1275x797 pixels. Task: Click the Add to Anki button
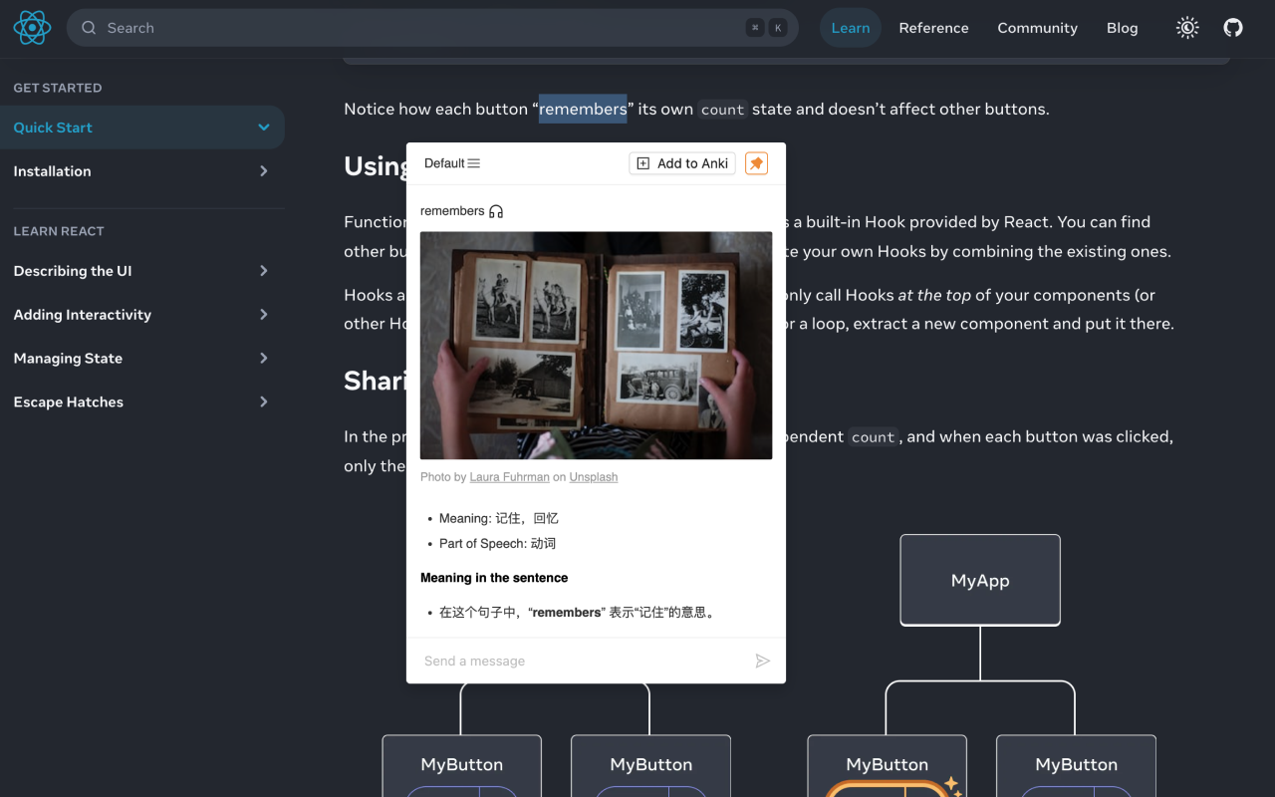(682, 163)
